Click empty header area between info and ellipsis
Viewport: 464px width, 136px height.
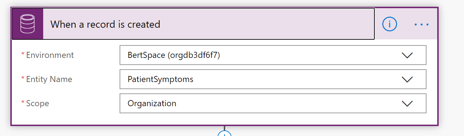coord(405,24)
